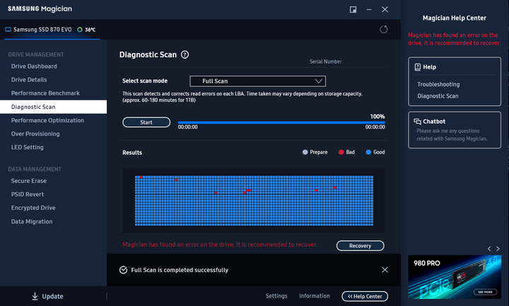Click the Recovery button
509x306 pixels.
pos(361,246)
